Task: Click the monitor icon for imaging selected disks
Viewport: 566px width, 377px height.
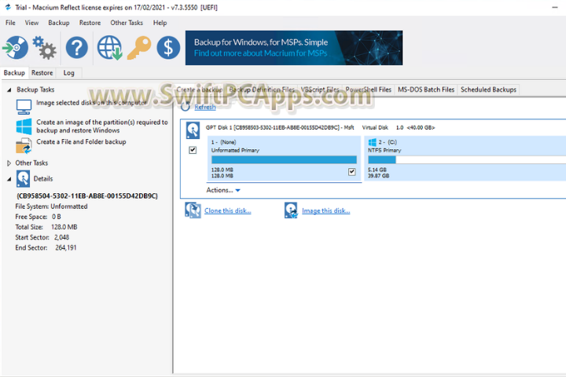Action: (24, 107)
